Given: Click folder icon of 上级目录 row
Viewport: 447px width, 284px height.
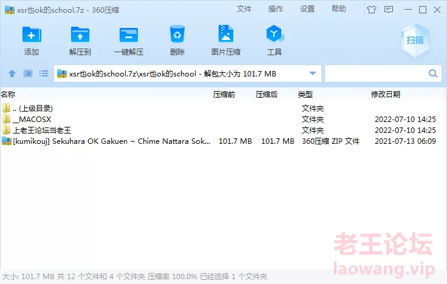Looking at the screenshot, I should [6, 108].
